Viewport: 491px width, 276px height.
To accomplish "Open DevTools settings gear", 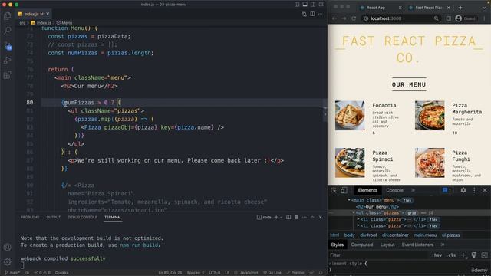I will pyautogui.click(x=463, y=190).
